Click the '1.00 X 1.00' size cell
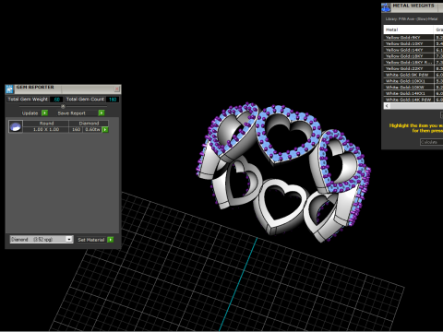The width and height of the screenshot is (443, 332). coord(46,129)
